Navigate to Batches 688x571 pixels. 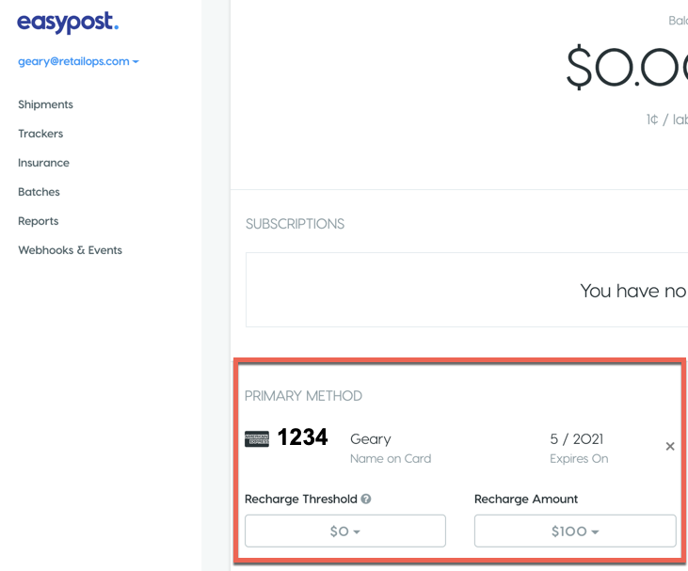tap(39, 192)
